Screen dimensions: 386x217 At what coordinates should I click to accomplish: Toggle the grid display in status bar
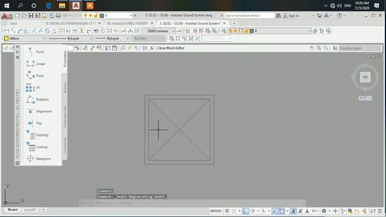click(x=227, y=211)
